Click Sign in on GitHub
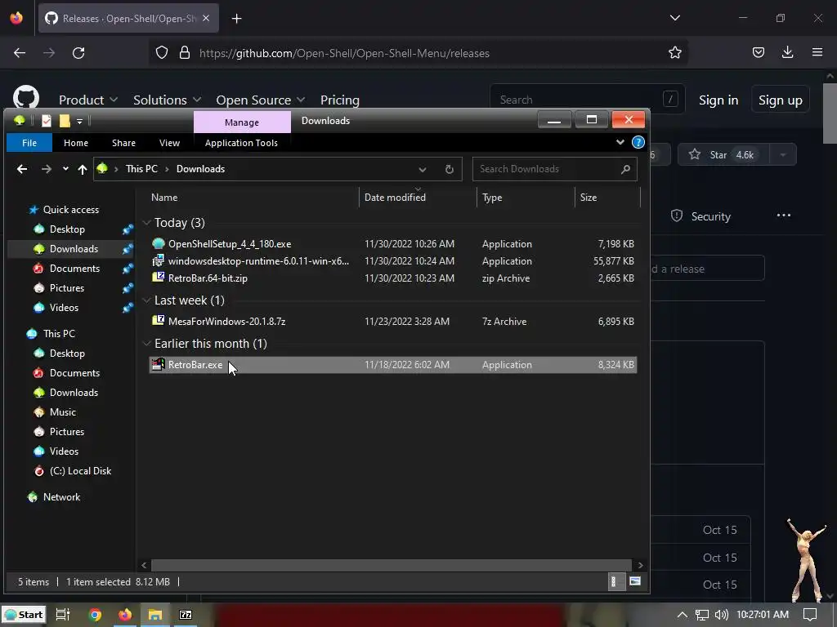The height and width of the screenshot is (627, 837). click(x=718, y=100)
